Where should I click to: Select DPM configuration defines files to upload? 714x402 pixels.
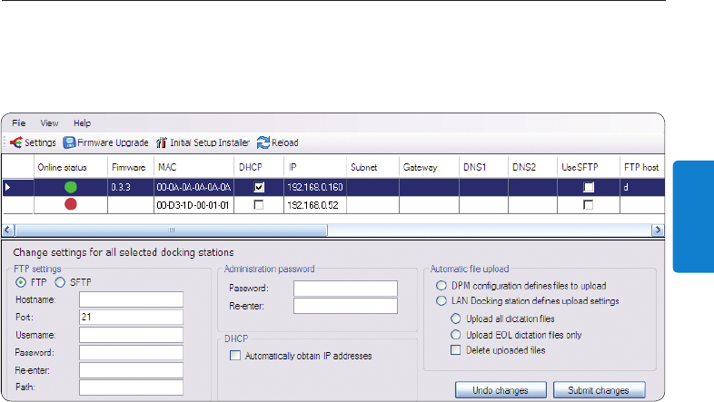click(x=441, y=285)
